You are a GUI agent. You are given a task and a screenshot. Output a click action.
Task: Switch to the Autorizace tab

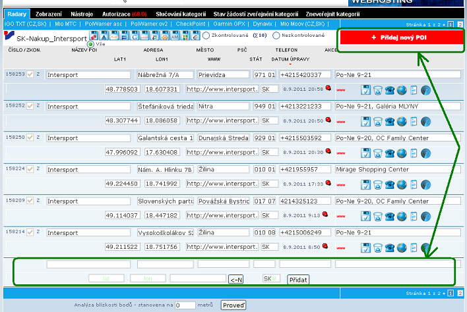click(x=124, y=14)
